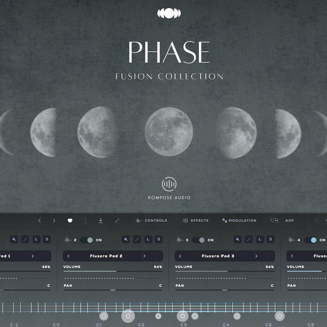The image size is (327, 327).
Task: Click the randomize icon in top toolbar
Action: 117,220
